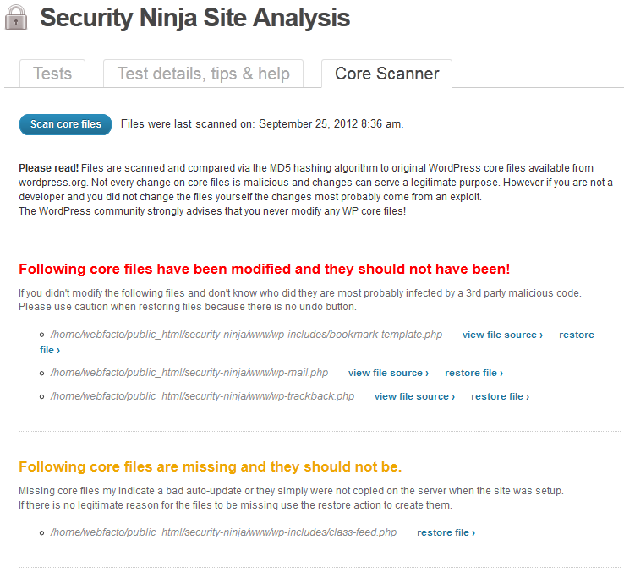This screenshot has width=624, height=578.
Task: View file source for wp-mail.php
Action: pyautogui.click(x=388, y=374)
